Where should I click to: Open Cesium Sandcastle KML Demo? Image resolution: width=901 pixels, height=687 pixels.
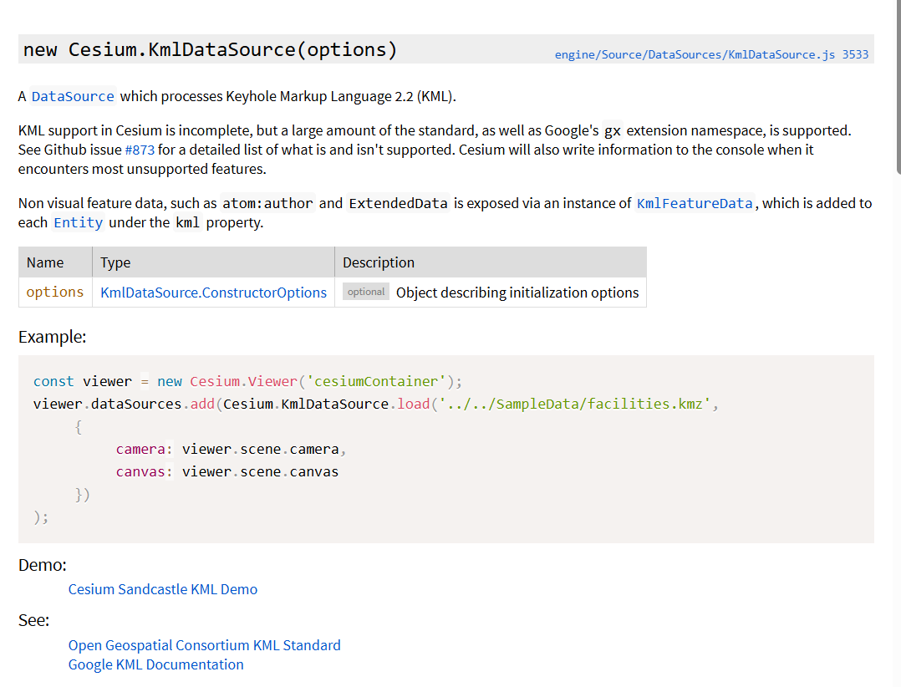[x=163, y=589]
